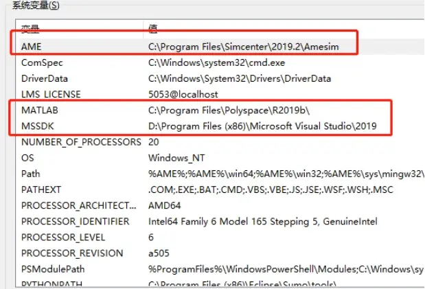Click the Amesim 2019.2 path value
Image resolution: width=425 pixels, height=289 pixels.
pyautogui.click(x=244, y=47)
